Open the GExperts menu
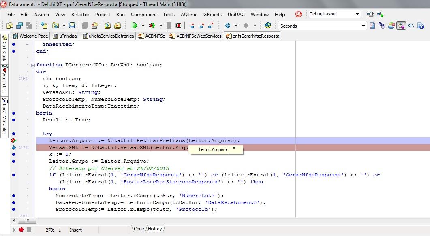430x236 pixels. point(212,15)
